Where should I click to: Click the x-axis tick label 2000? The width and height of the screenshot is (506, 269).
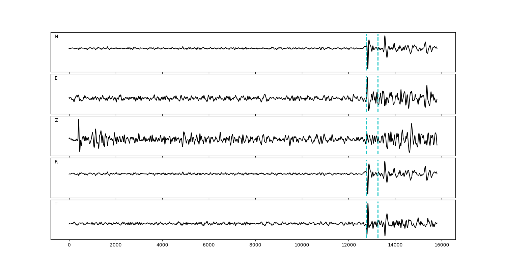[x=116, y=245]
